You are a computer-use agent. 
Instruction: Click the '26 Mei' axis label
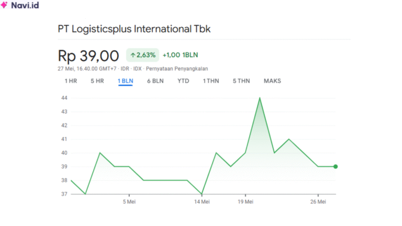[318, 201]
